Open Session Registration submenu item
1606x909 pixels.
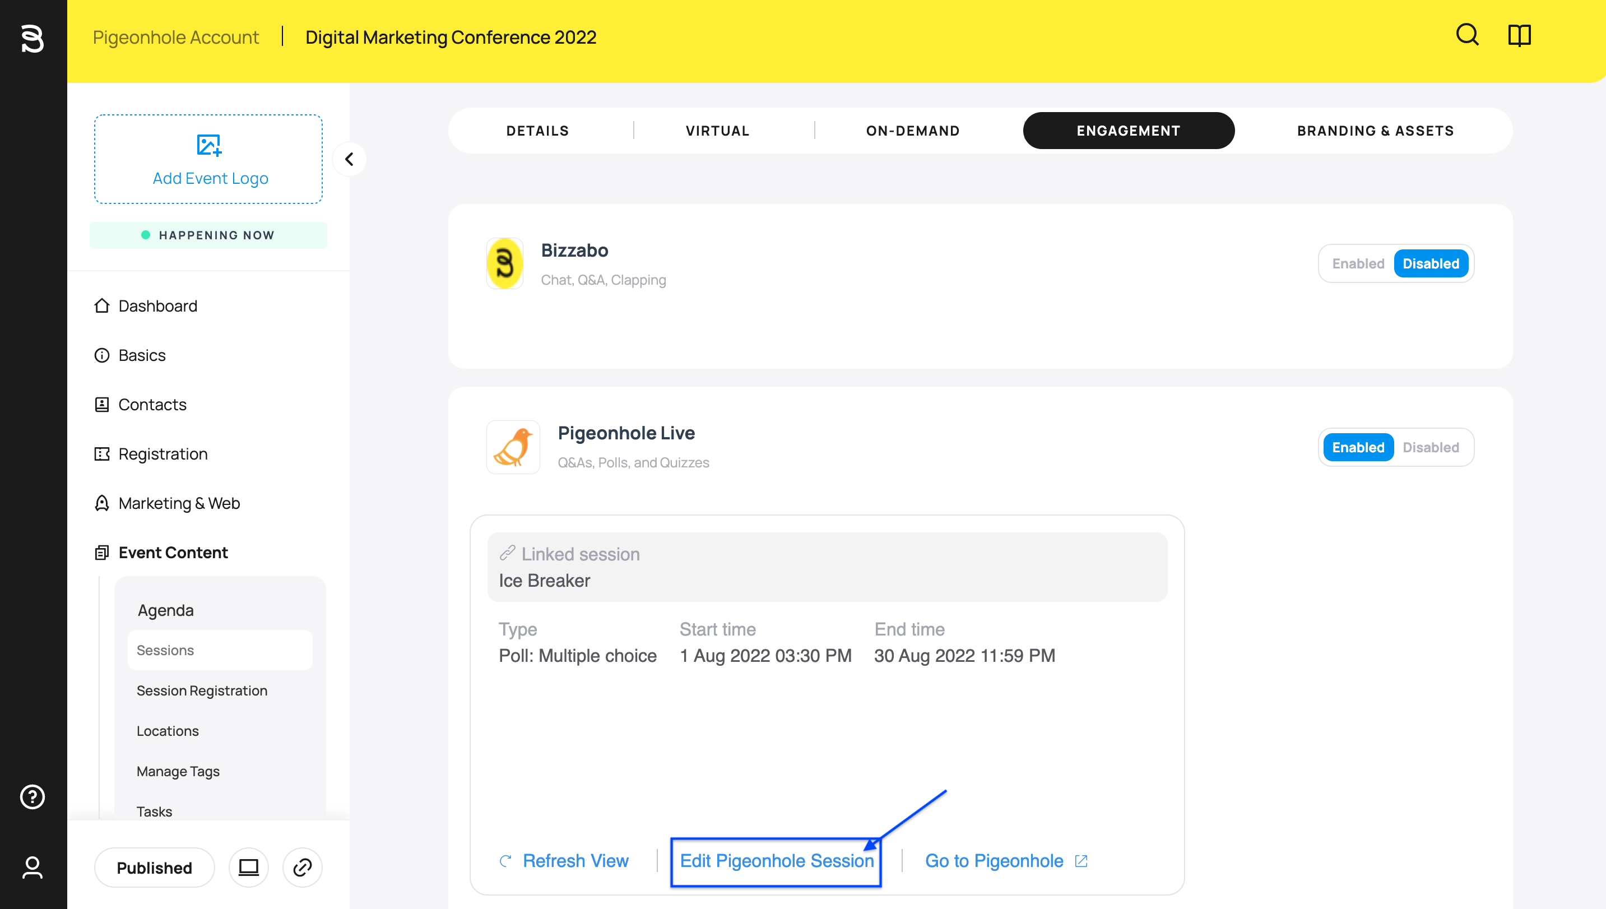pyautogui.click(x=202, y=690)
